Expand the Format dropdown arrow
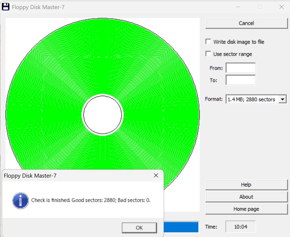Screen dimensions: 290x237 282,99
